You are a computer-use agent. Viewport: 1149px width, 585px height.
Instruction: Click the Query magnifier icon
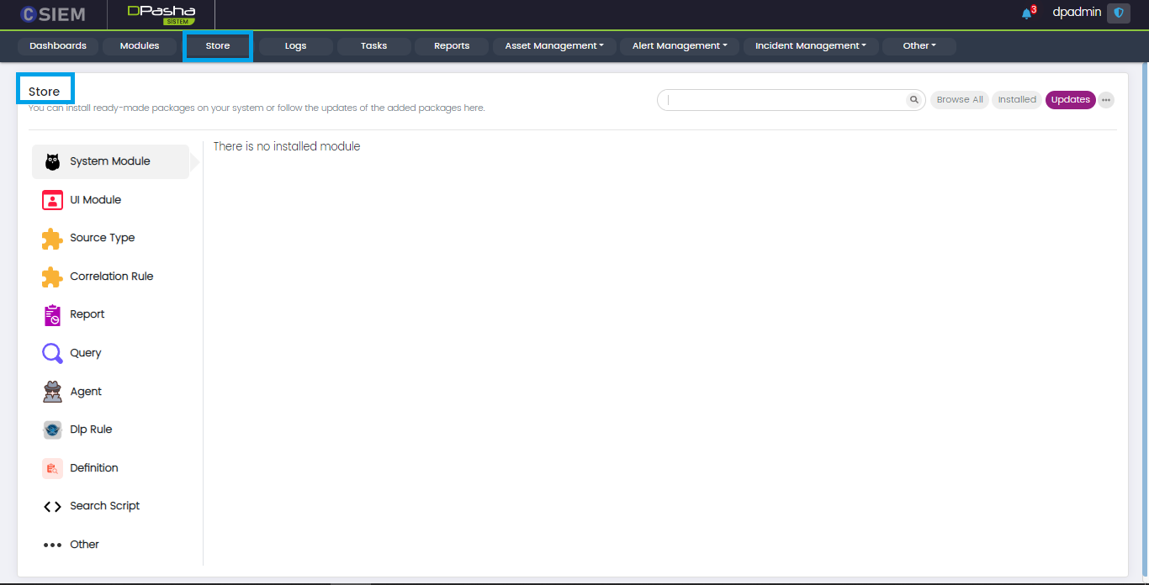(52, 354)
